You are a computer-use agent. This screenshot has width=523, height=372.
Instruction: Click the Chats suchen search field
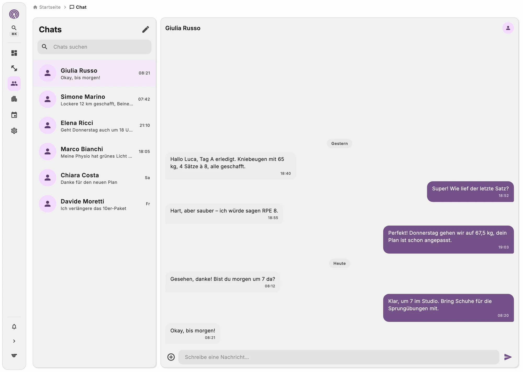(94, 47)
